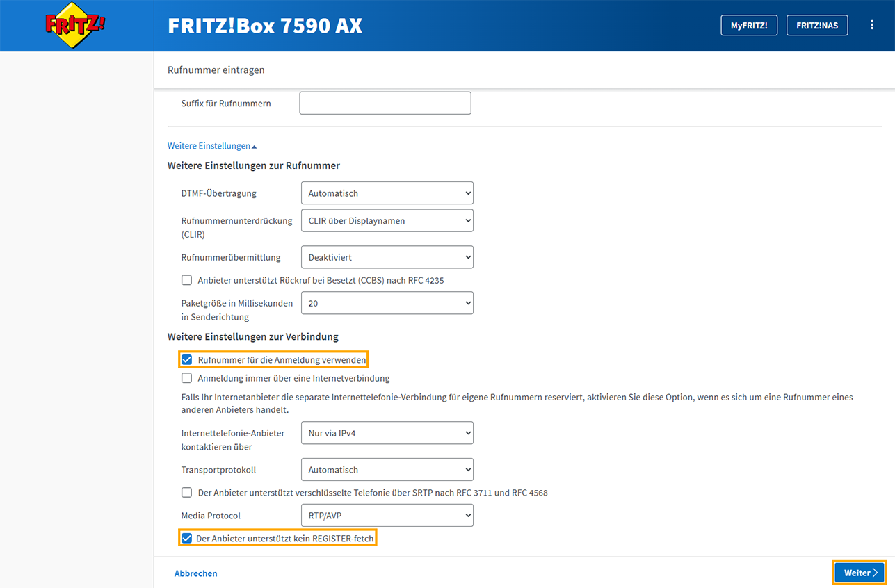The height and width of the screenshot is (588, 895).
Task: Click the DTMF-Übertragung label
Action: (x=219, y=193)
